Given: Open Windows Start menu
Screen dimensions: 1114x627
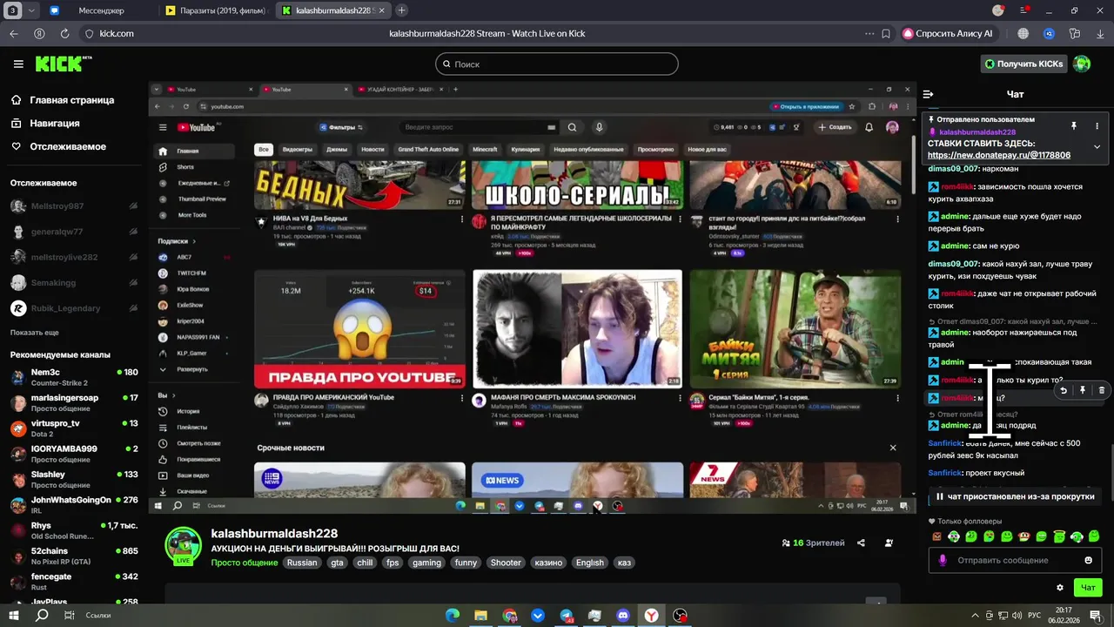Looking at the screenshot, I should click(16, 615).
